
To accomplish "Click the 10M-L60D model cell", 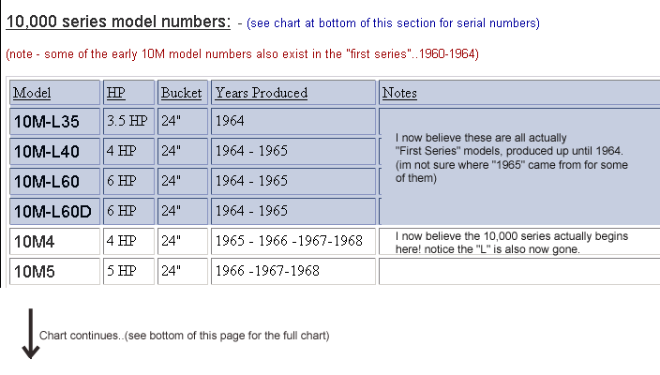I will coord(52,212).
